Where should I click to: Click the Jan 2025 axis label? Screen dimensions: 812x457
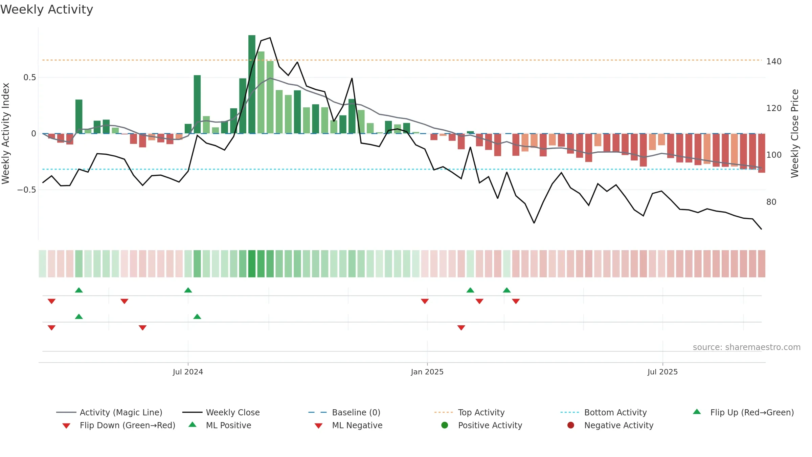click(427, 372)
